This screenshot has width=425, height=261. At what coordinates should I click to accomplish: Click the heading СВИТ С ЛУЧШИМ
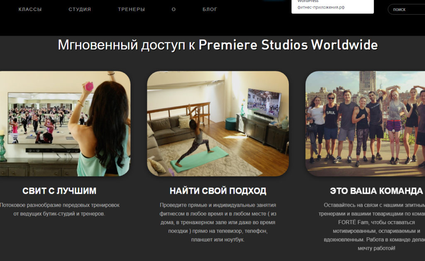59,191
